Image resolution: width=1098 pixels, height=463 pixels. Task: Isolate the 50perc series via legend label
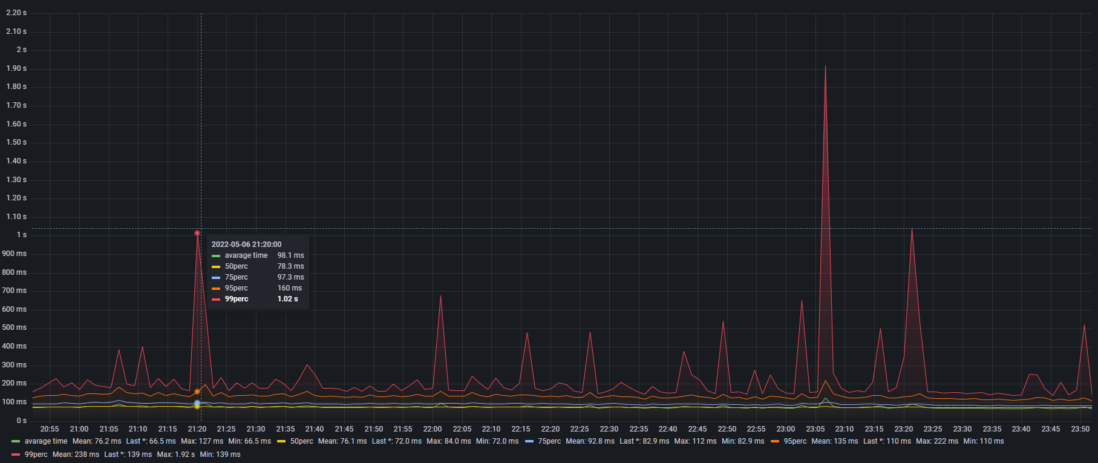302,441
